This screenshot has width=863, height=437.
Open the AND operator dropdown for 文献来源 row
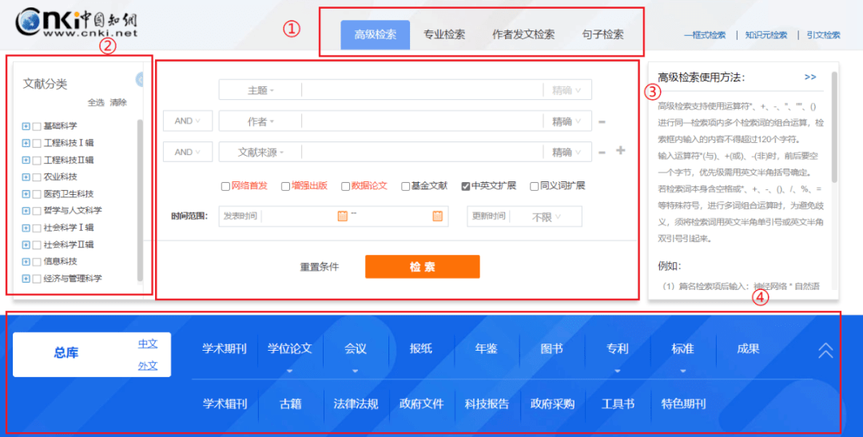(188, 152)
